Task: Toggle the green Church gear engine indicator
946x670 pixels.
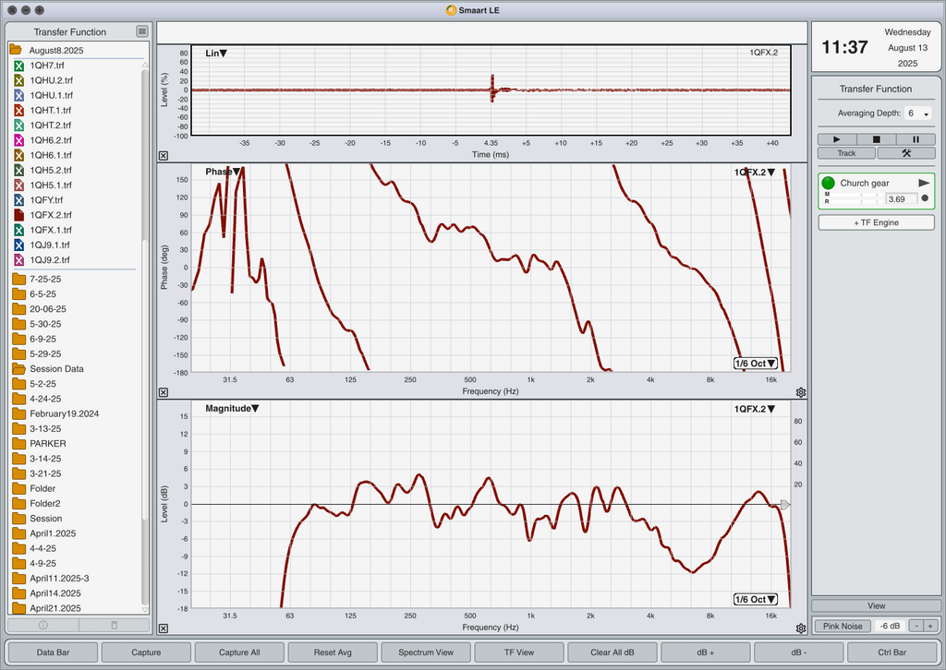Action: 829,183
